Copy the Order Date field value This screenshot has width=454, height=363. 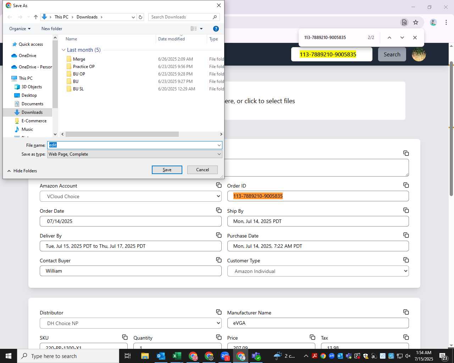[x=219, y=210]
